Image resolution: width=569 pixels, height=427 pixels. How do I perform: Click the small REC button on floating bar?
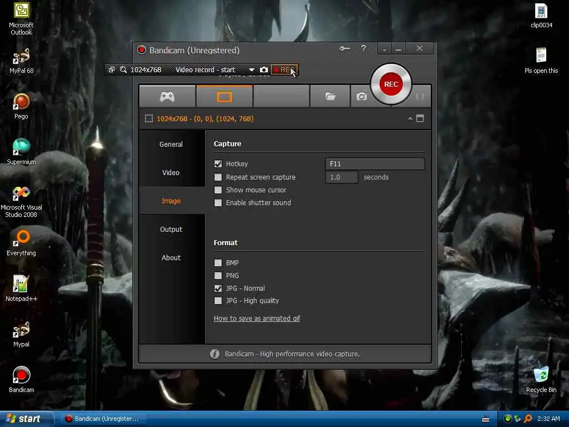284,69
